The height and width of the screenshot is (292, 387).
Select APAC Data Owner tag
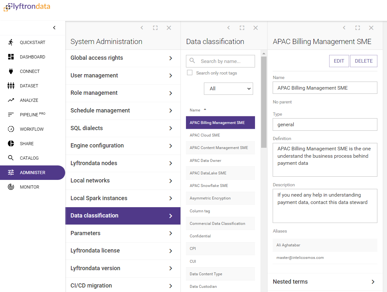[220, 160]
